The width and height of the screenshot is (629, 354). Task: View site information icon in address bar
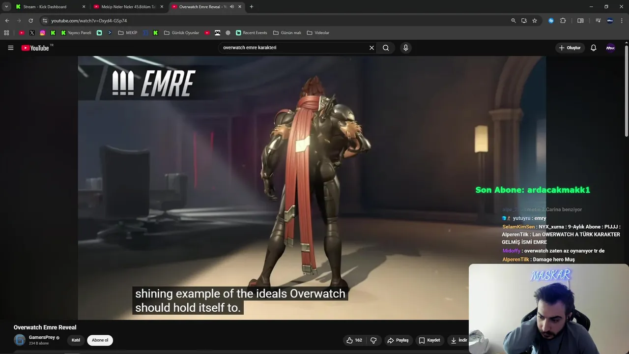[45, 21]
